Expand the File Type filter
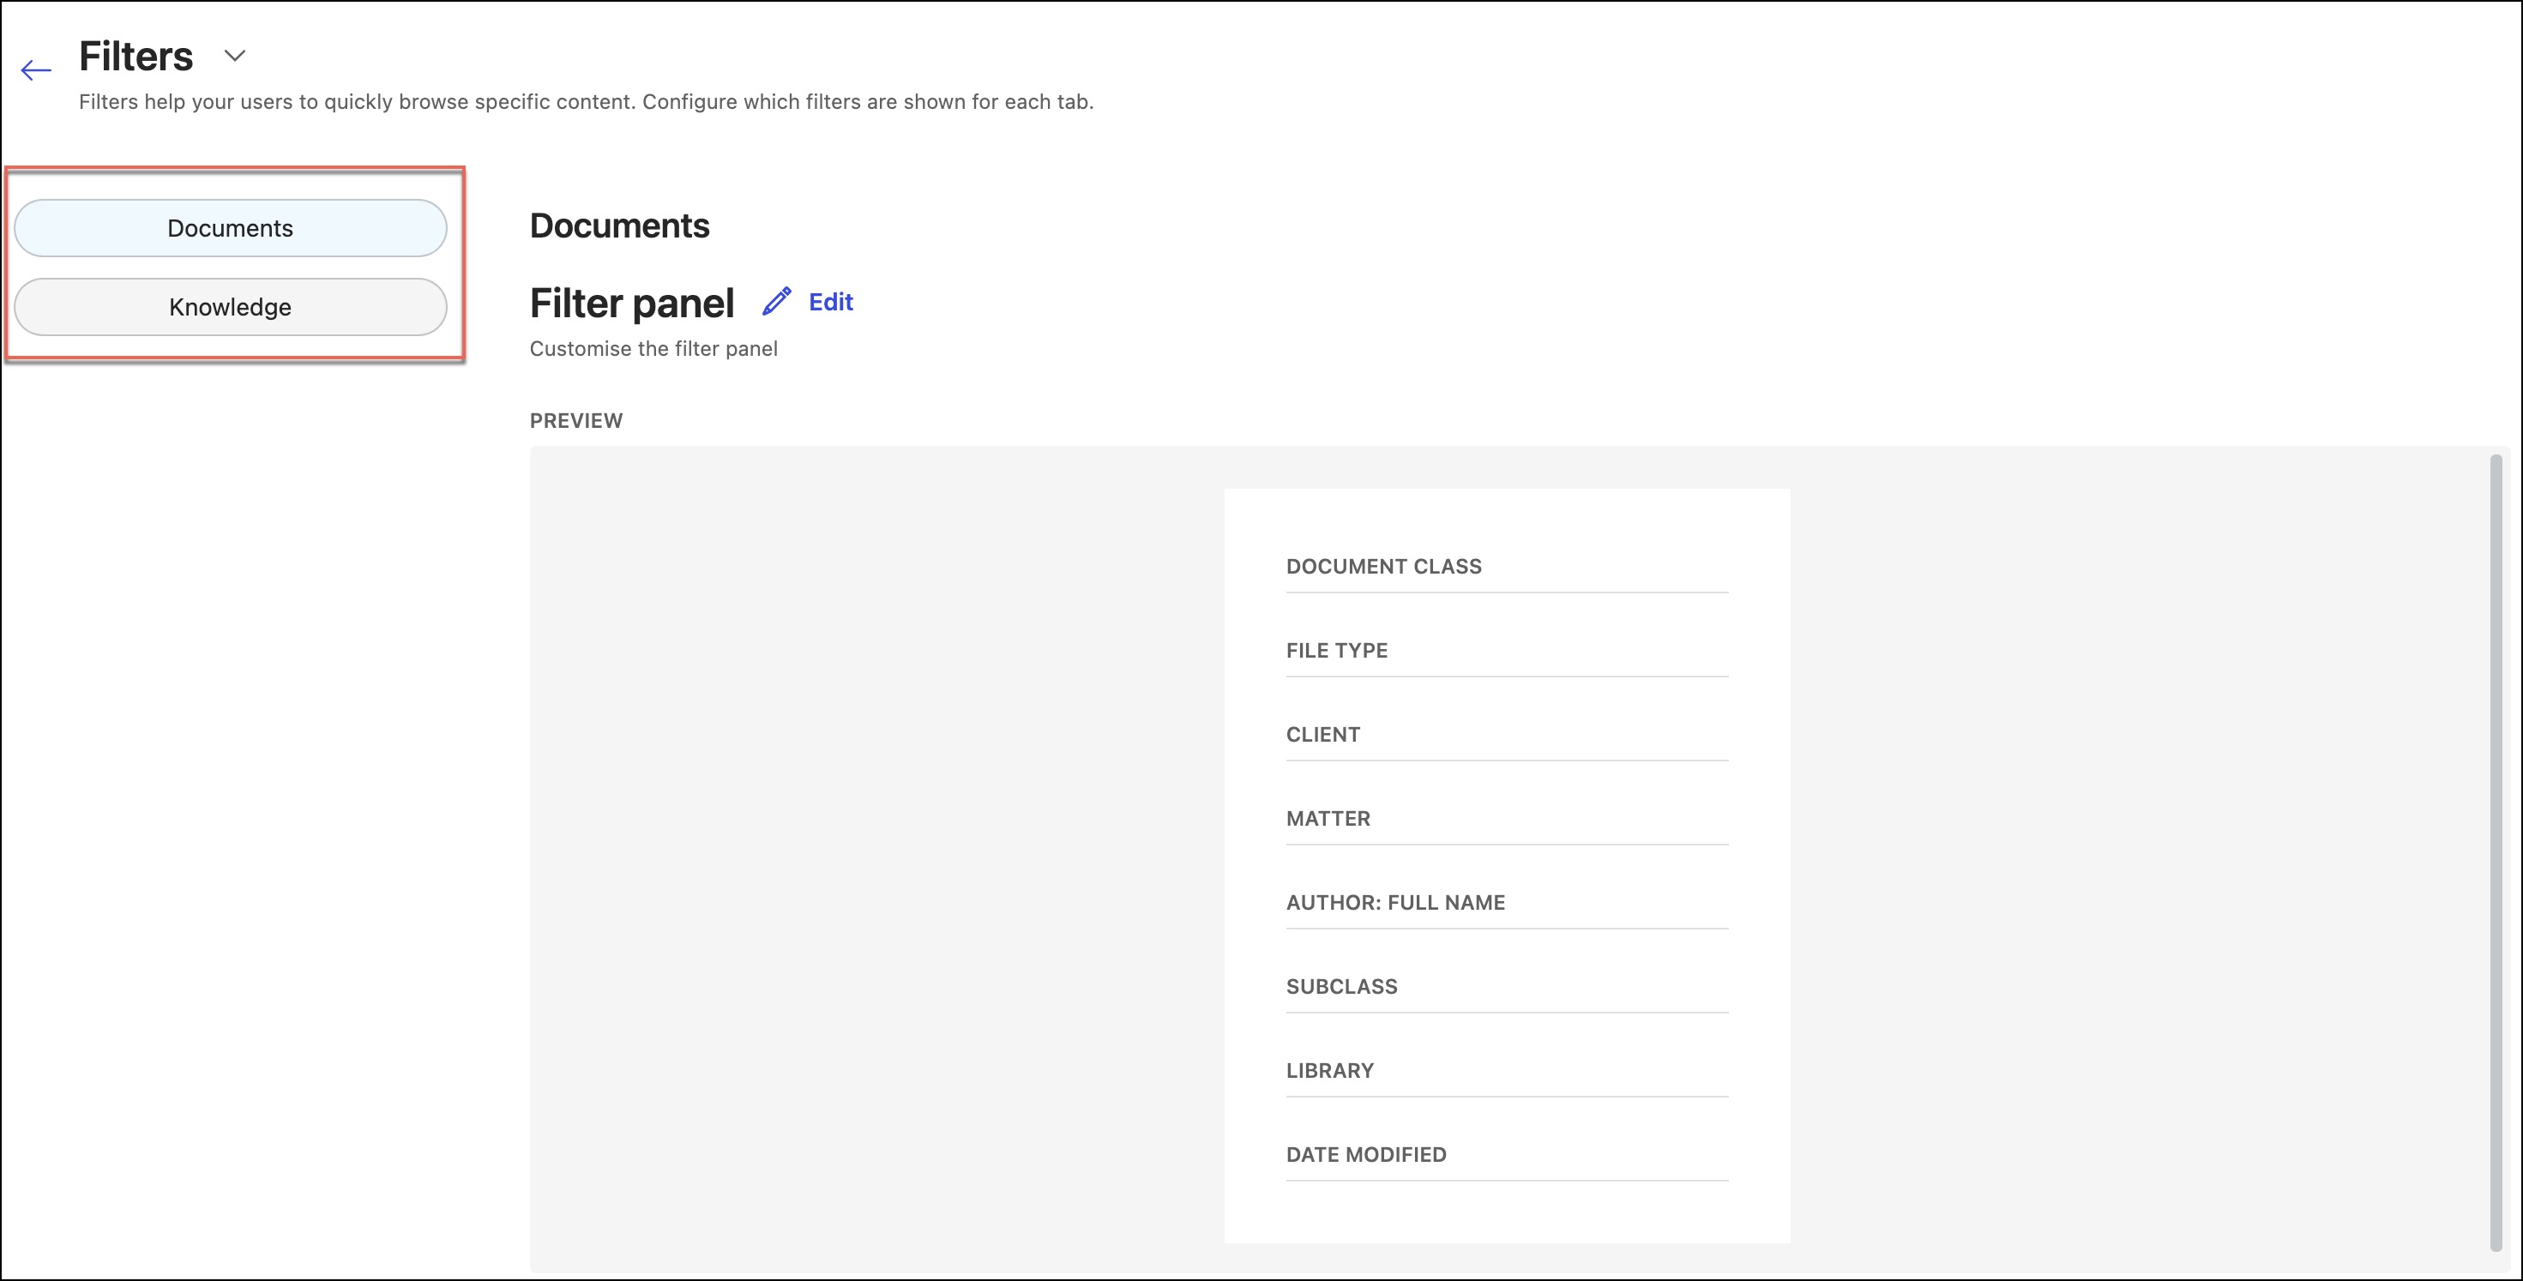Screen dimensions: 2523x1281 click(x=1336, y=652)
